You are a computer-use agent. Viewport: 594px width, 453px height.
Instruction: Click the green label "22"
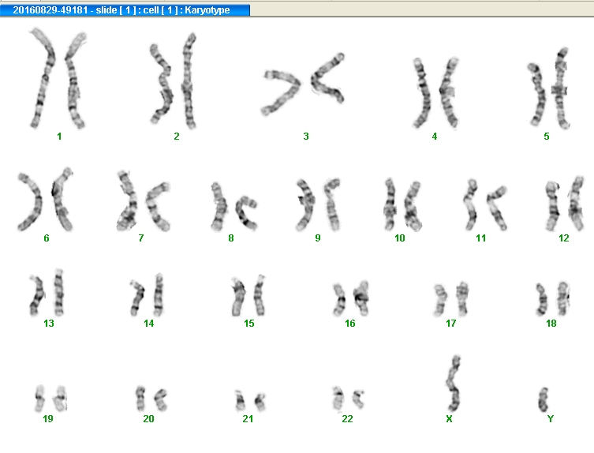[x=347, y=419]
